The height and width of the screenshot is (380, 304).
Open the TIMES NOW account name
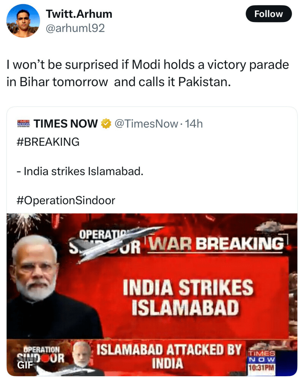pyautogui.click(x=66, y=124)
